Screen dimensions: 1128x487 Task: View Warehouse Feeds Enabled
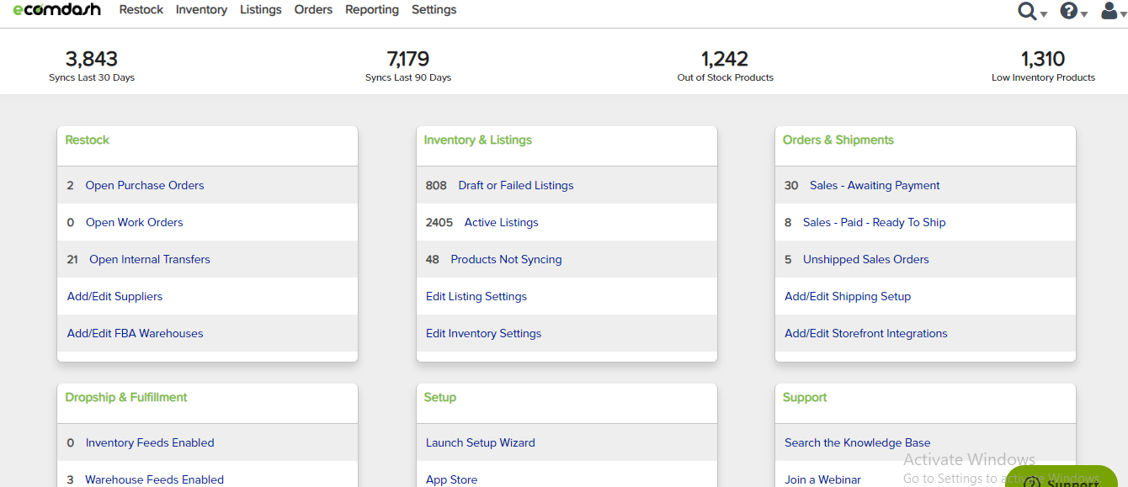[154, 479]
